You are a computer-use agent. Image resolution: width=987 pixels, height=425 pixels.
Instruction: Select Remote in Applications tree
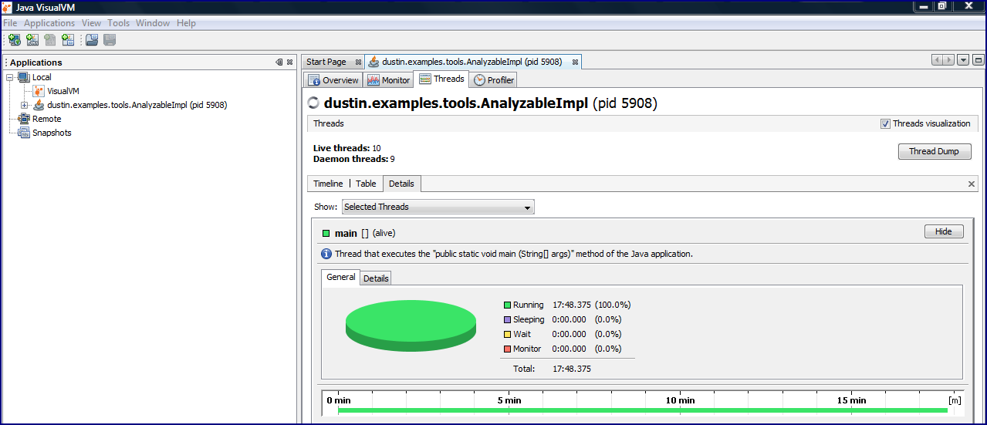pos(46,119)
